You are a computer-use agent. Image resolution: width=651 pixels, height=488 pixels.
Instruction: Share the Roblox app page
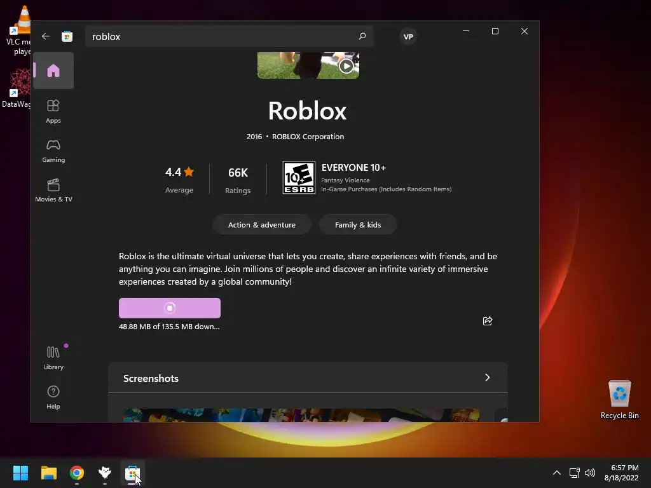[x=488, y=321]
